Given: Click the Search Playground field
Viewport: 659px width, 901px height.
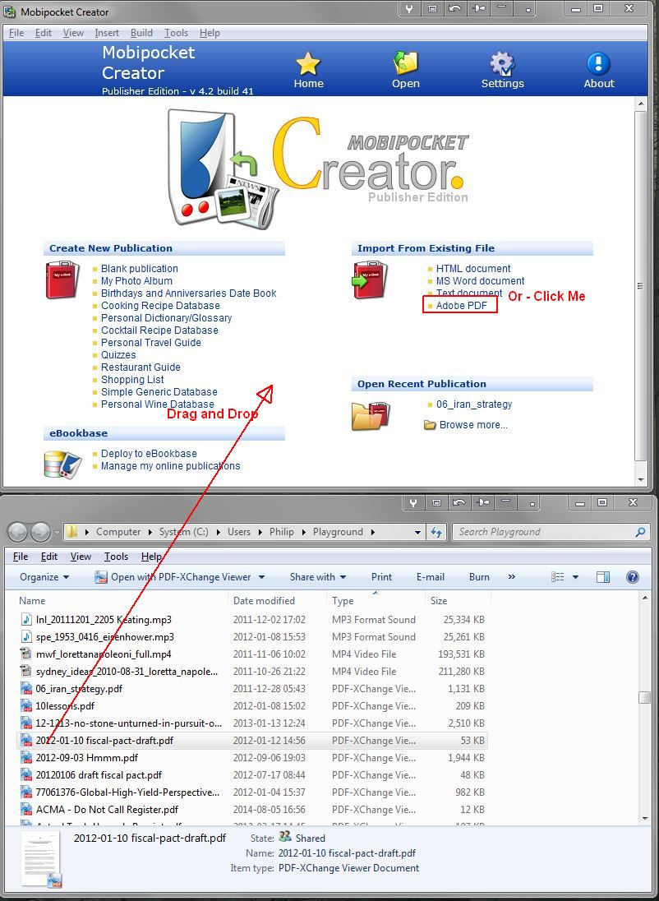Looking at the screenshot, I should click(551, 532).
